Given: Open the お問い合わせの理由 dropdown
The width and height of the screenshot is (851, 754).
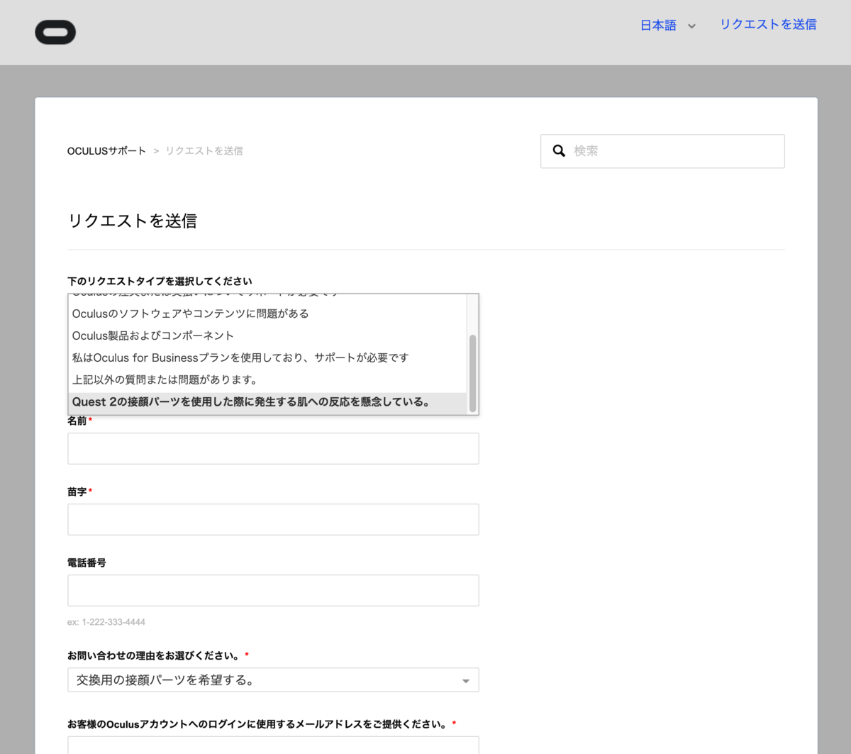Looking at the screenshot, I should pyautogui.click(x=273, y=680).
